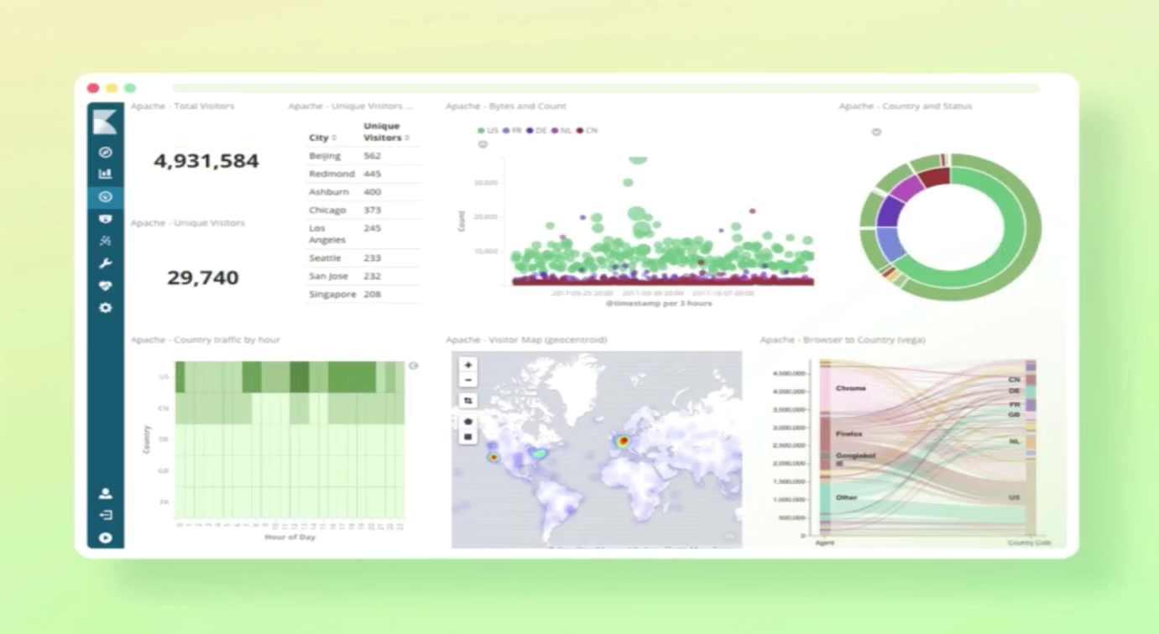1159x634 pixels.
Task: Click the play circle icon at sidebar bottom
Action: pyautogui.click(x=105, y=538)
